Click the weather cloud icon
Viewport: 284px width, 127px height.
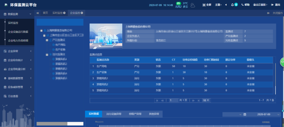pos(193,5)
